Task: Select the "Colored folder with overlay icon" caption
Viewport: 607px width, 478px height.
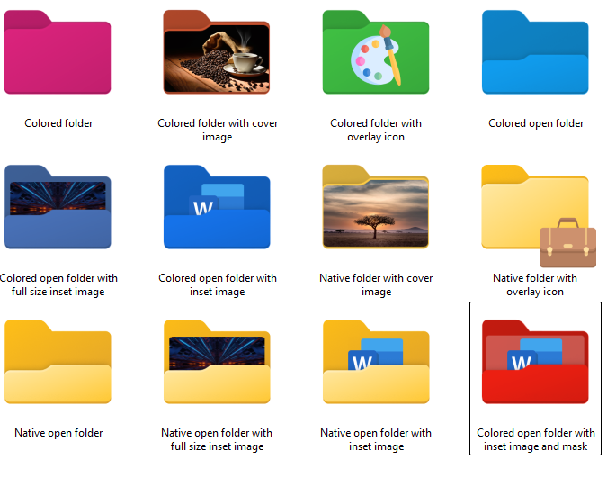Action: tap(376, 131)
